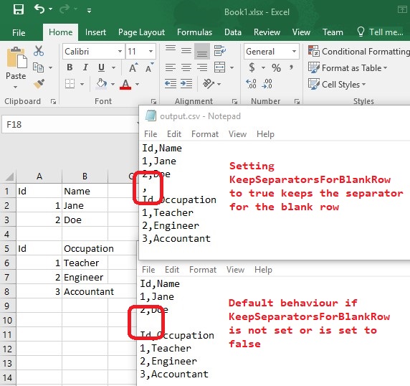The image size is (410, 386).
Task: Click the Cell Styles button
Action: point(337,84)
